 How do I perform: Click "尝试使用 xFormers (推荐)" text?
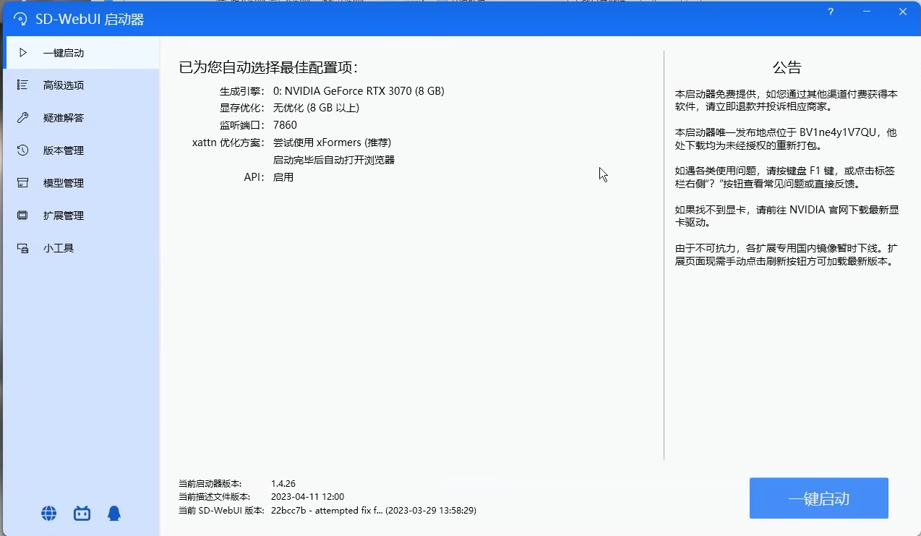[x=332, y=142]
